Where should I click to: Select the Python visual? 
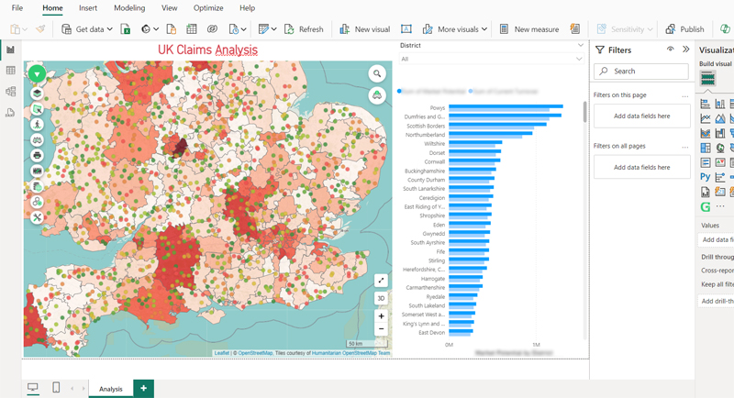pyautogui.click(x=706, y=177)
